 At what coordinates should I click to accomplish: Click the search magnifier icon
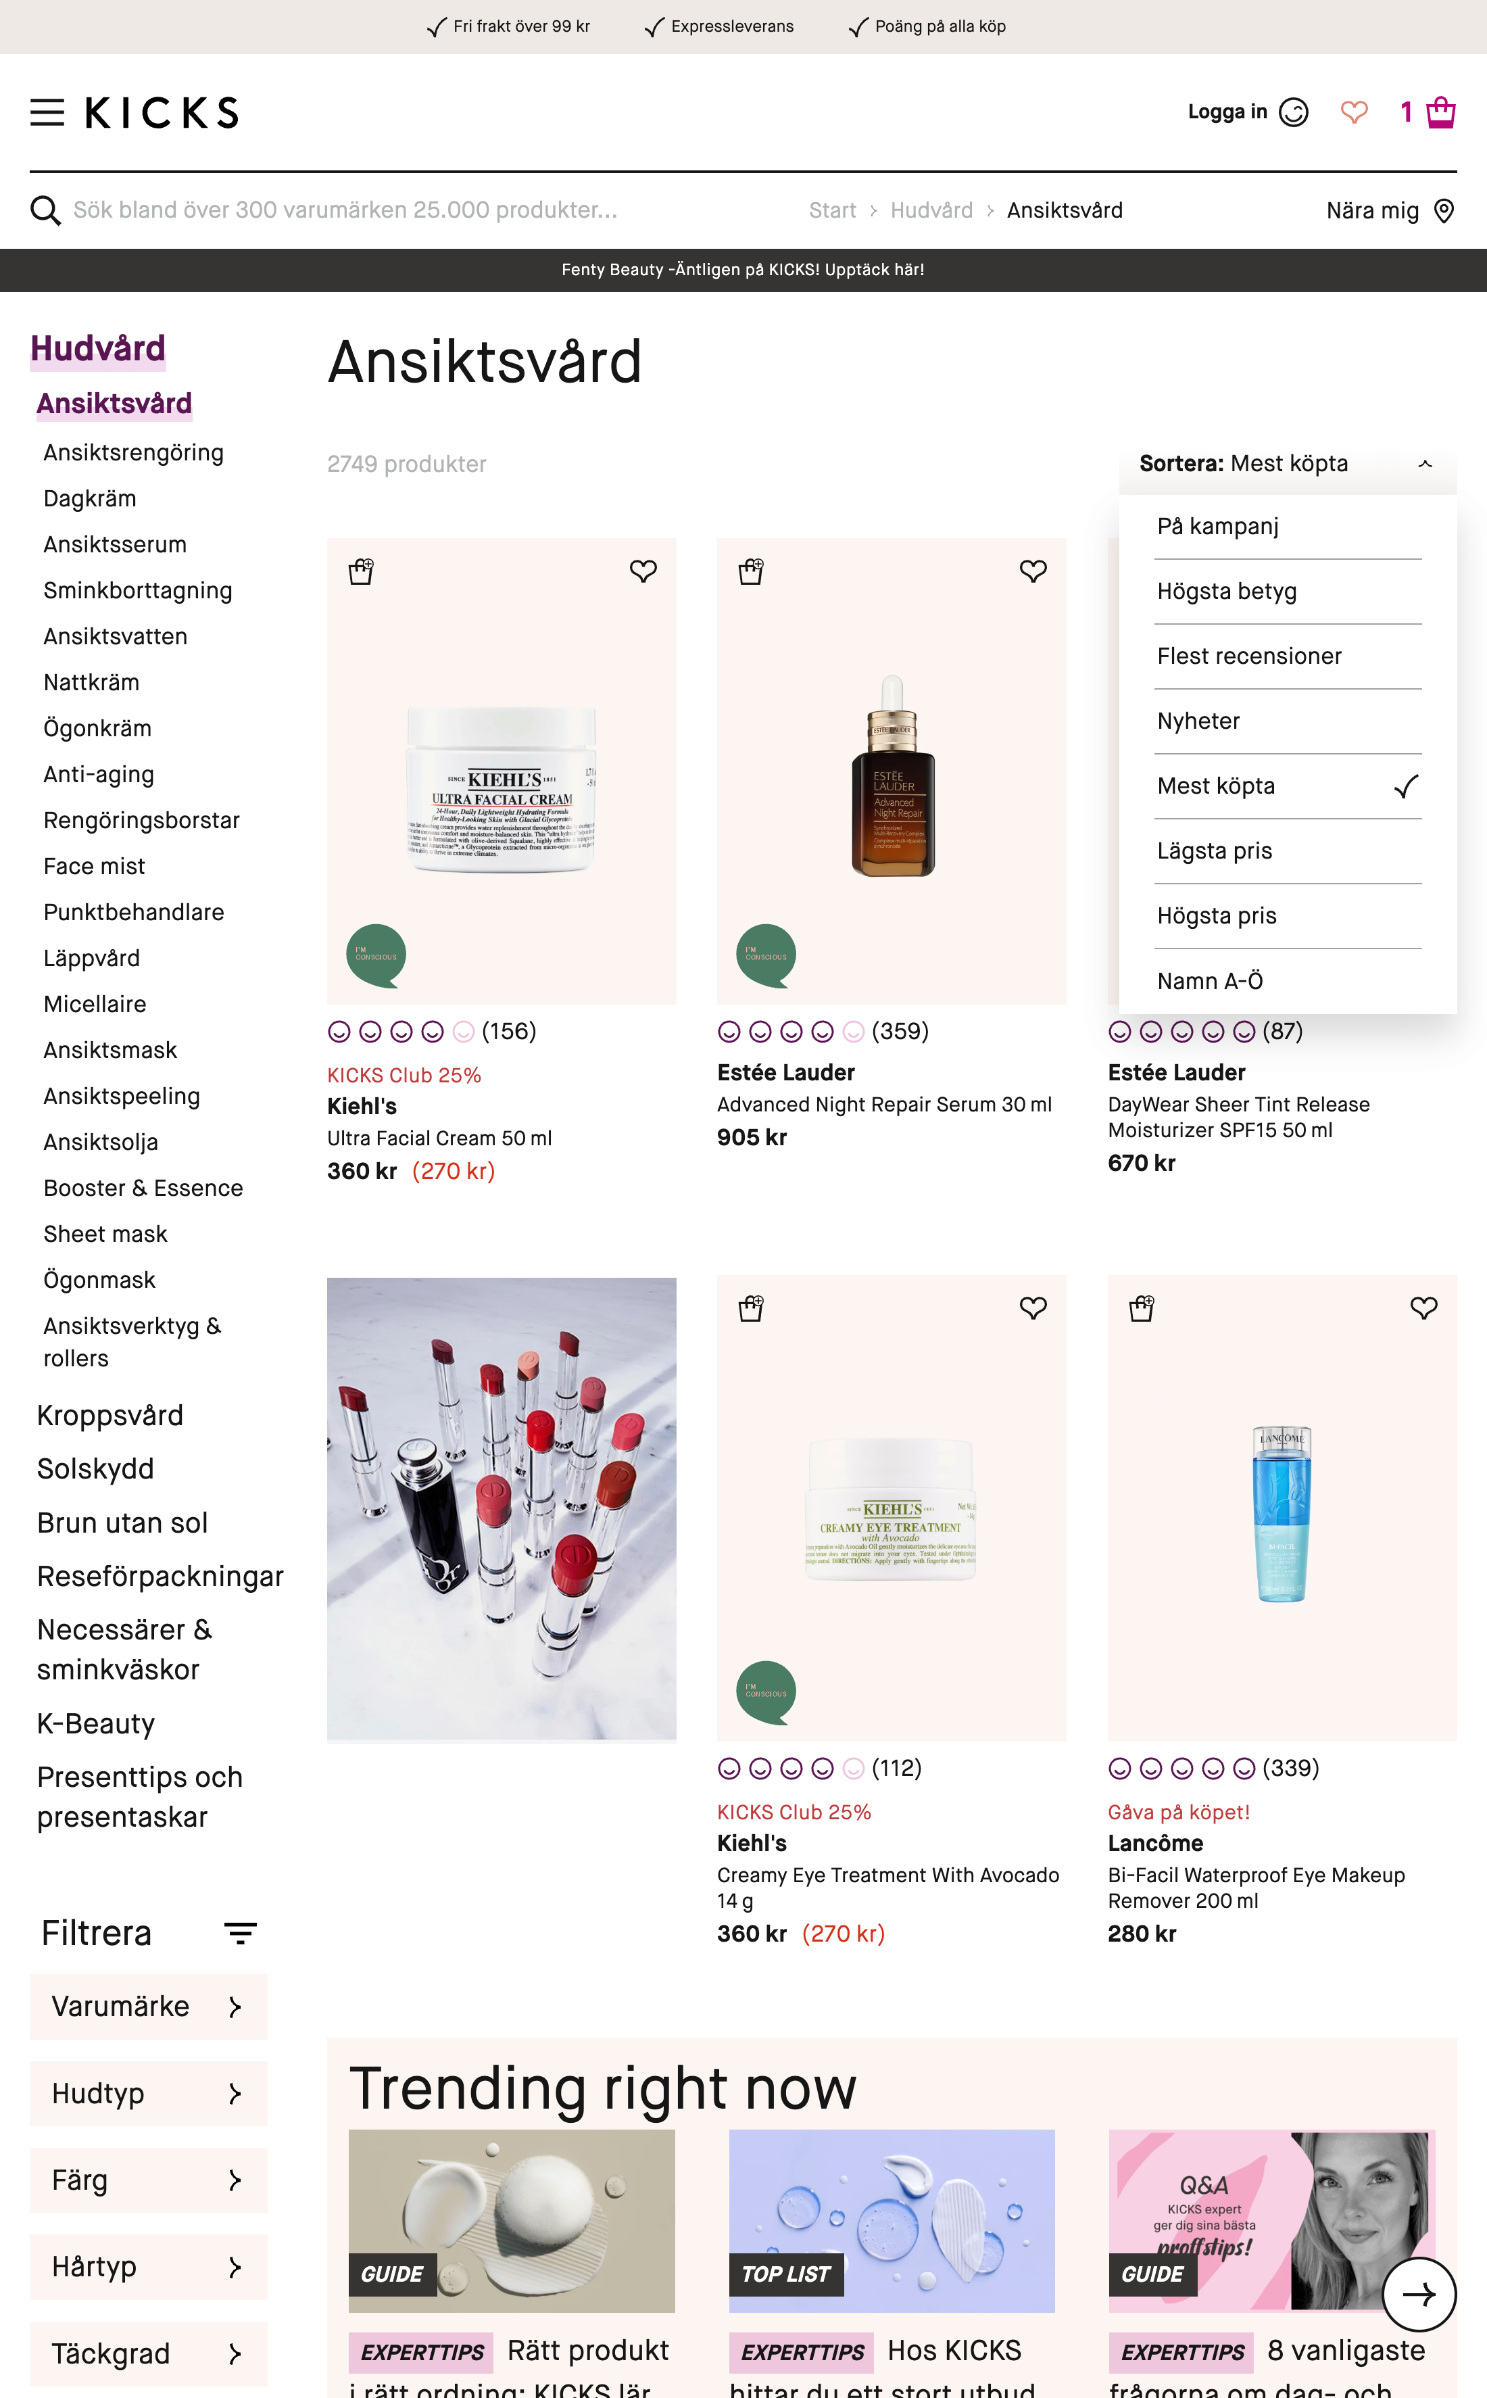(x=45, y=210)
